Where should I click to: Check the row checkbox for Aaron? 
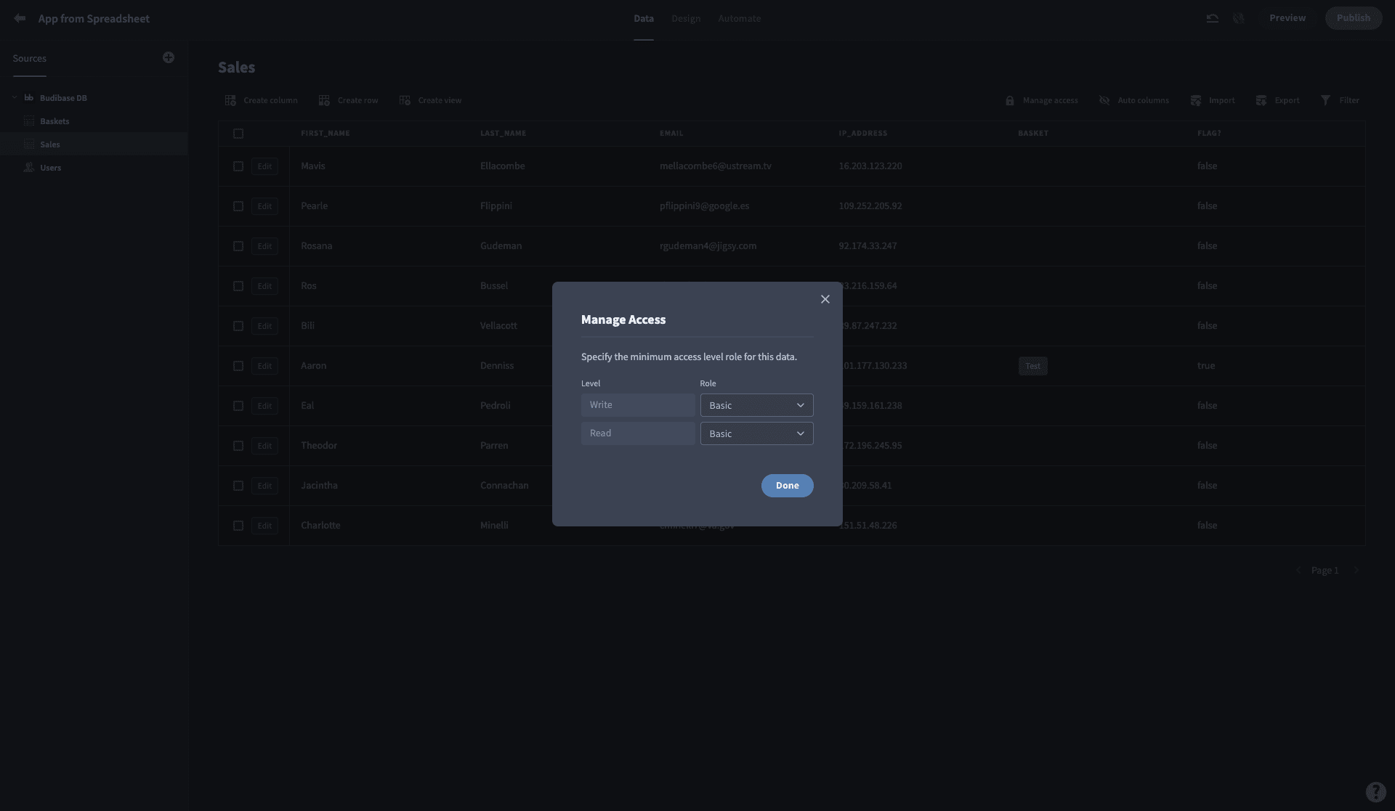point(238,366)
